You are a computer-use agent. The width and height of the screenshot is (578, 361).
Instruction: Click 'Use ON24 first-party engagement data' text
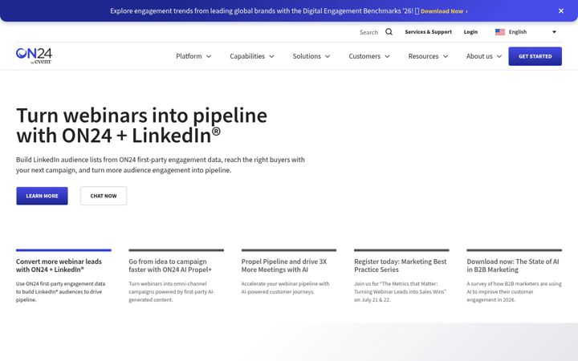click(60, 292)
